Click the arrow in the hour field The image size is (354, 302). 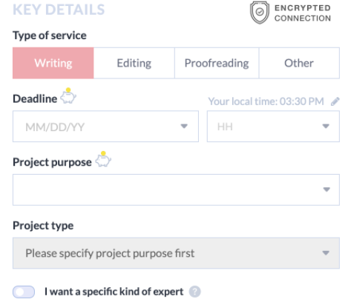click(326, 127)
